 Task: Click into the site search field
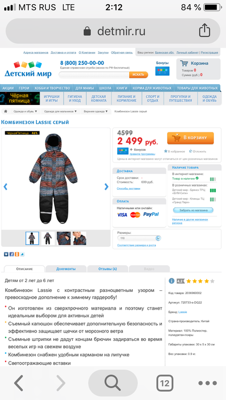(94, 75)
